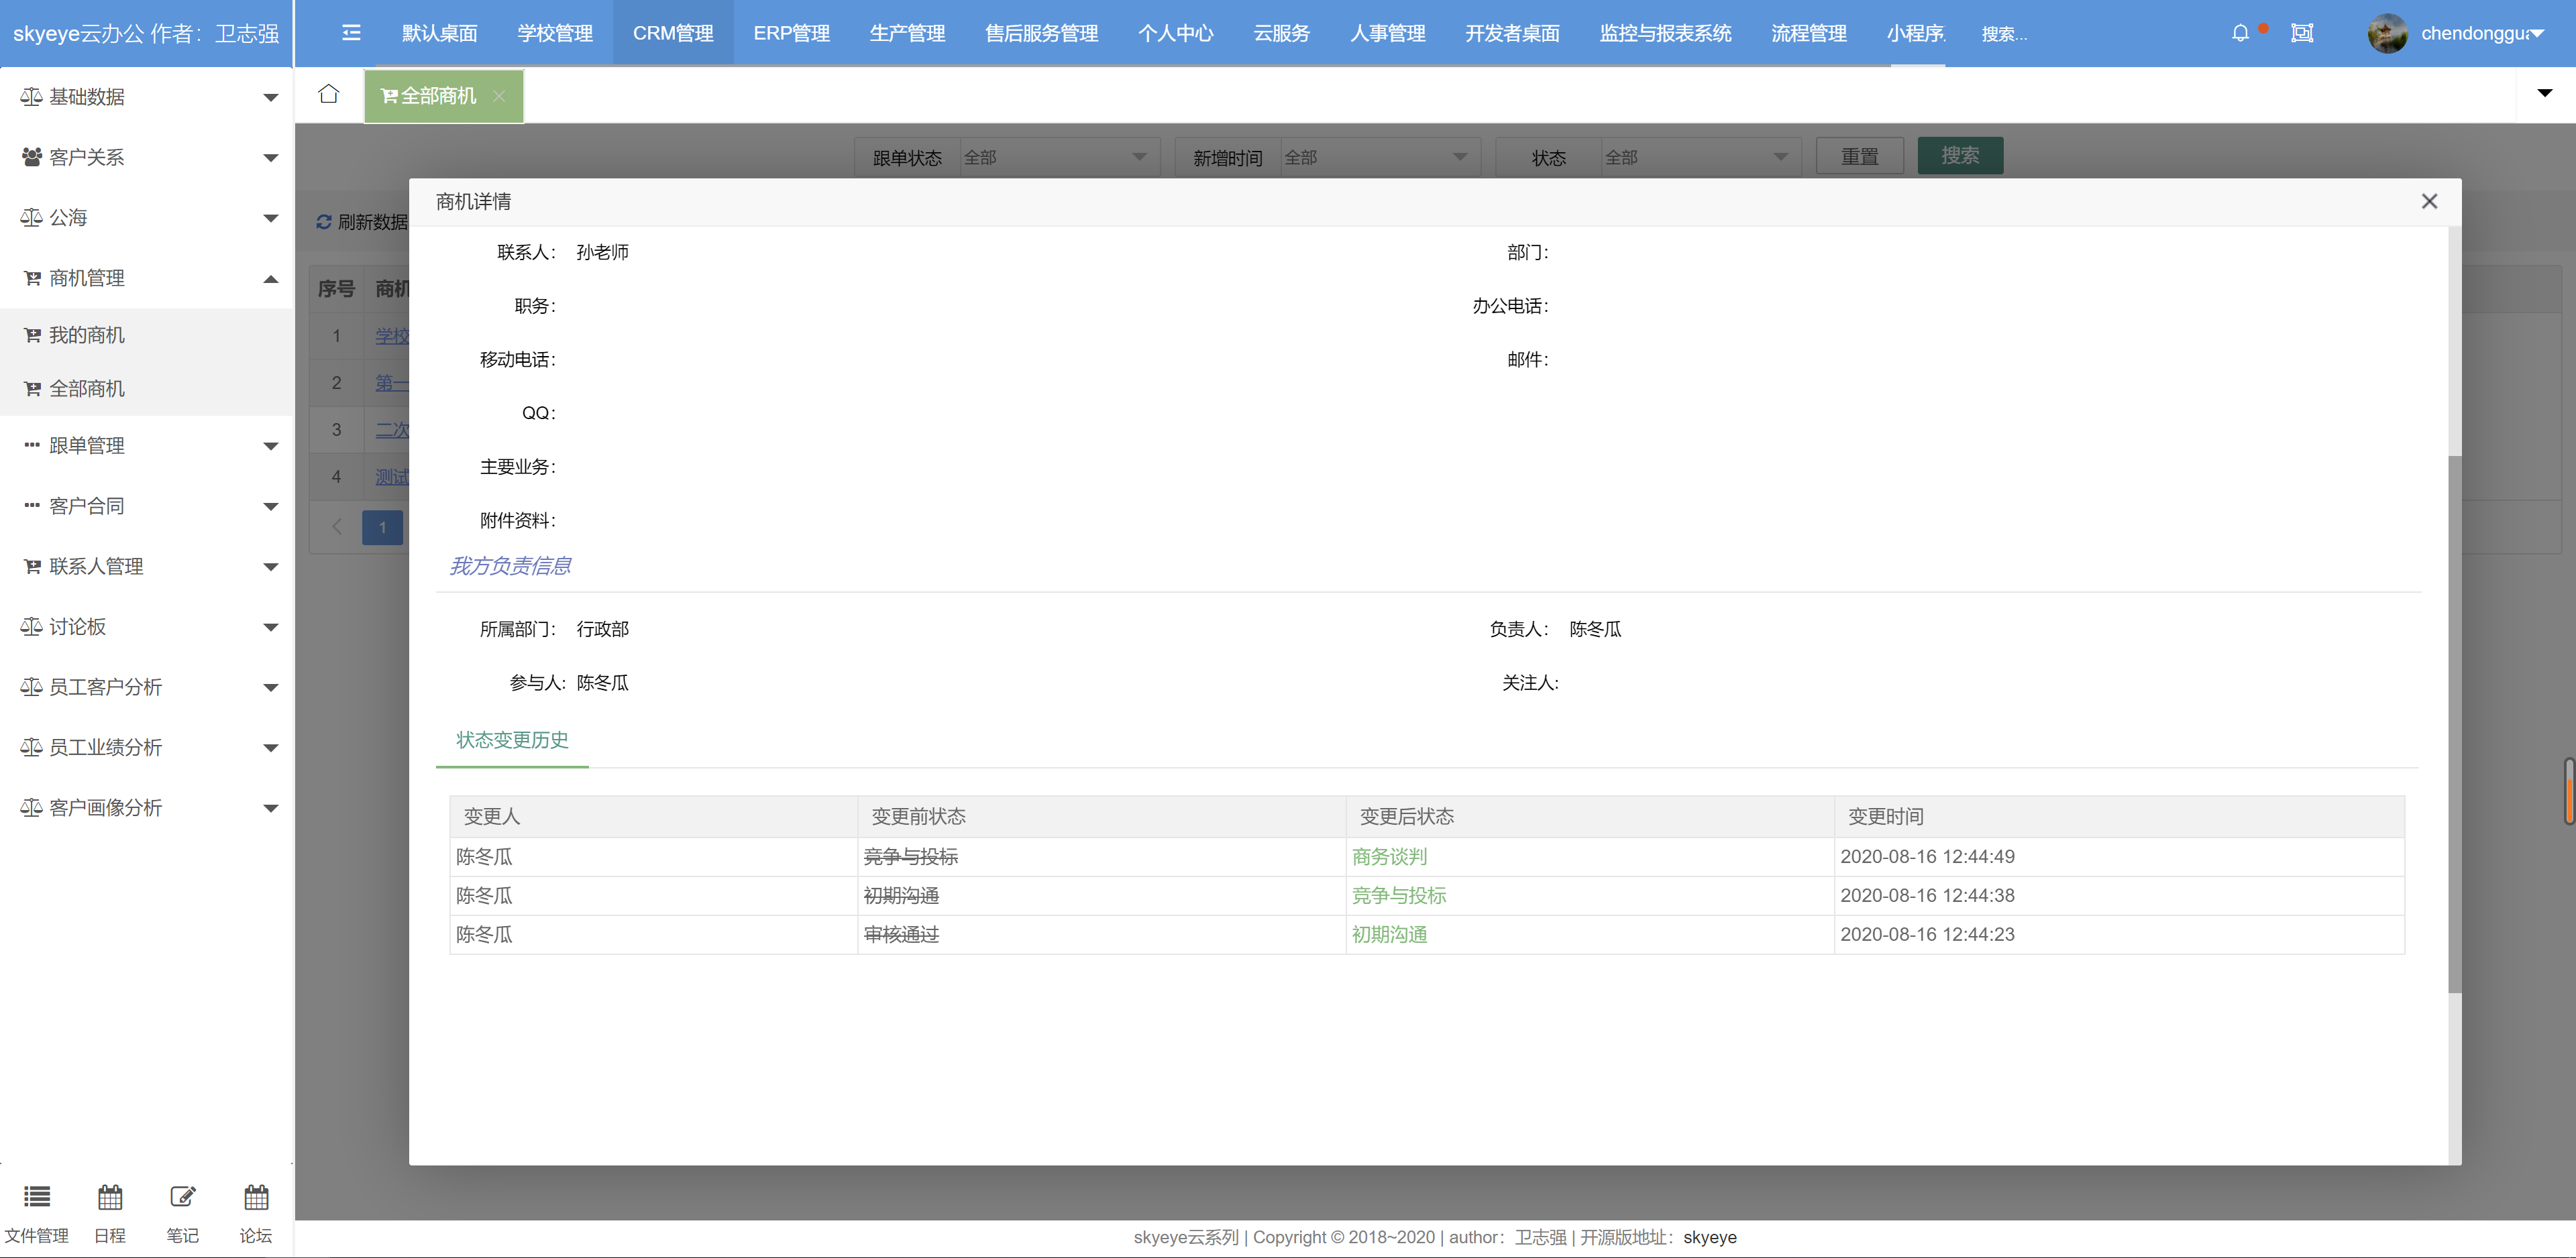Open tab options dropdown arrow at right

[x=2545, y=94]
